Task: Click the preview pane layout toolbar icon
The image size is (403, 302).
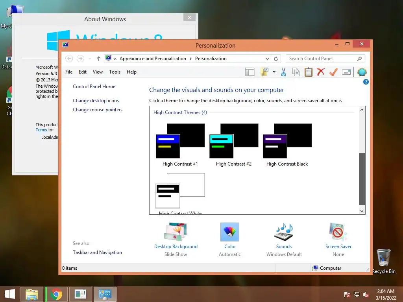Action: click(x=250, y=72)
